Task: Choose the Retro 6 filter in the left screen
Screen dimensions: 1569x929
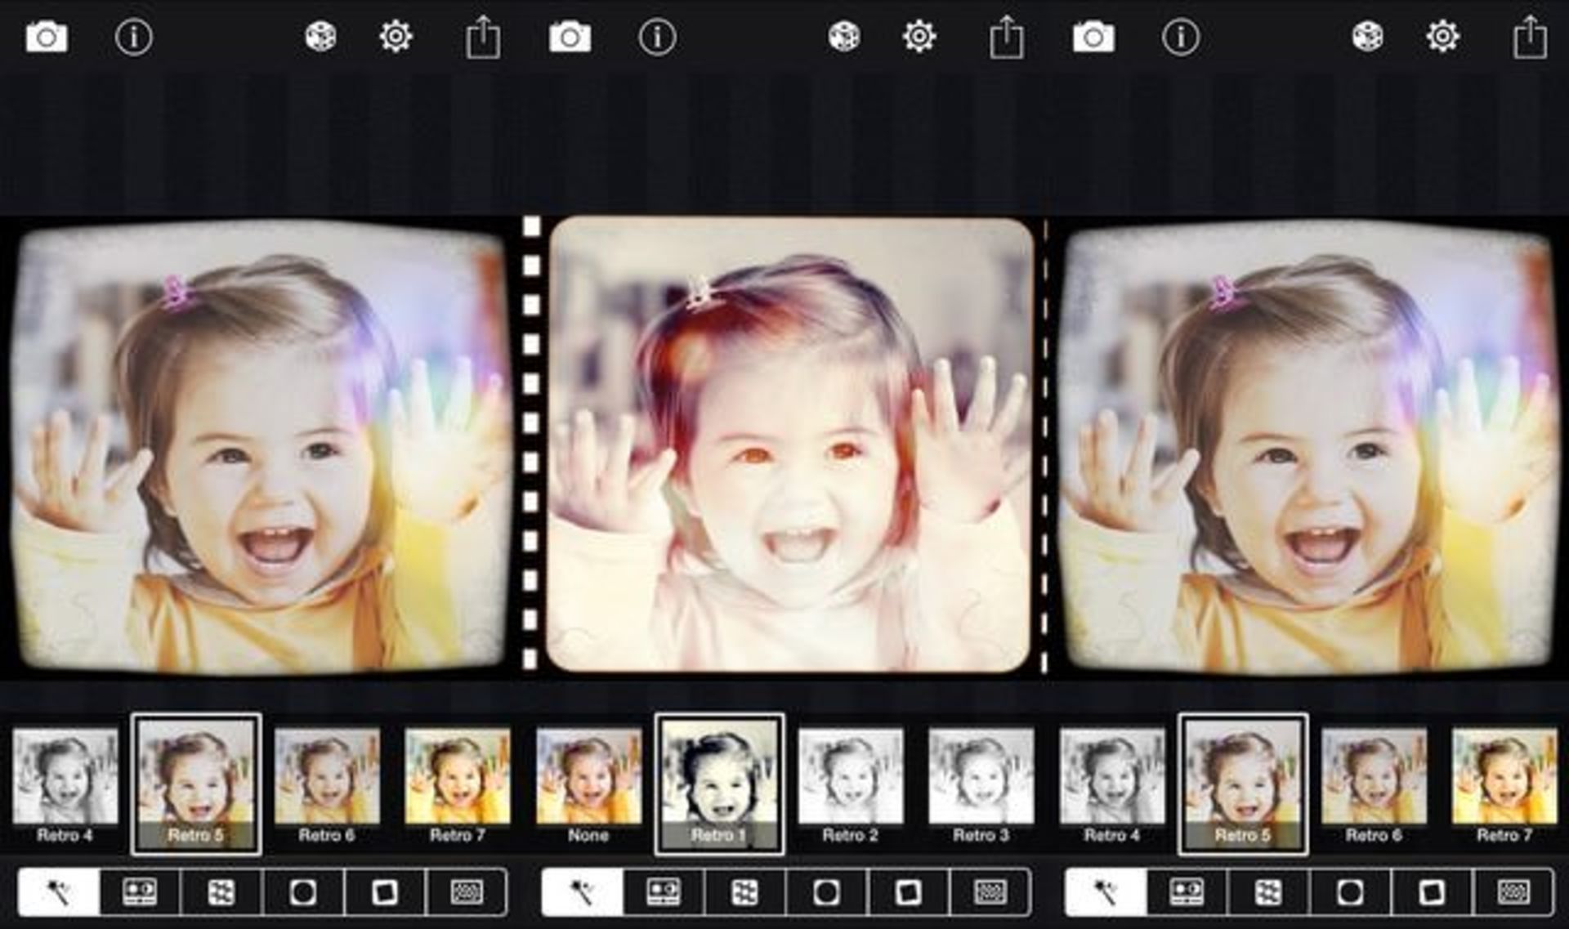Action: (x=327, y=786)
